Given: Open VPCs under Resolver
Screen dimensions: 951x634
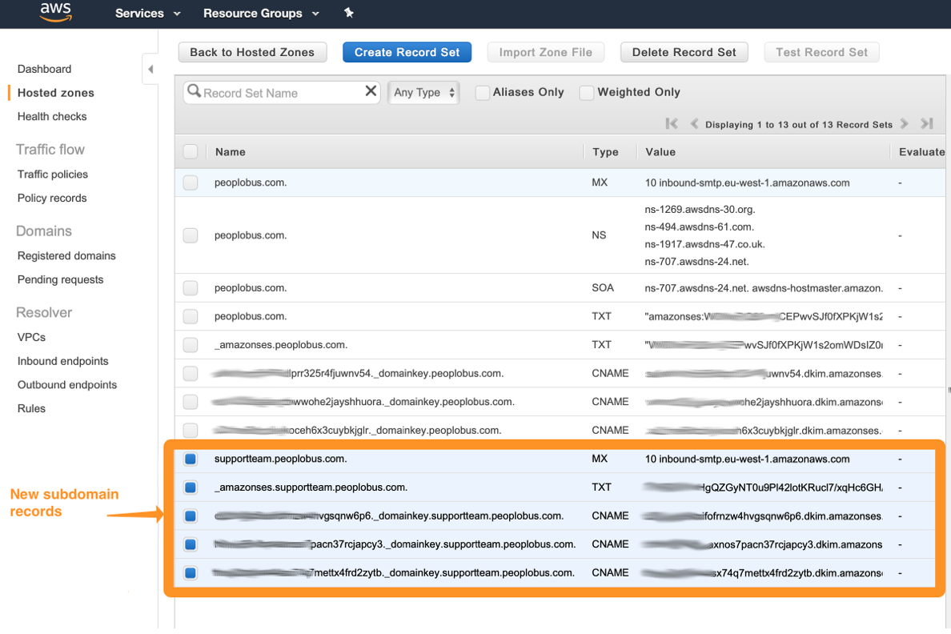Looking at the screenshot, I should (31, 337).
